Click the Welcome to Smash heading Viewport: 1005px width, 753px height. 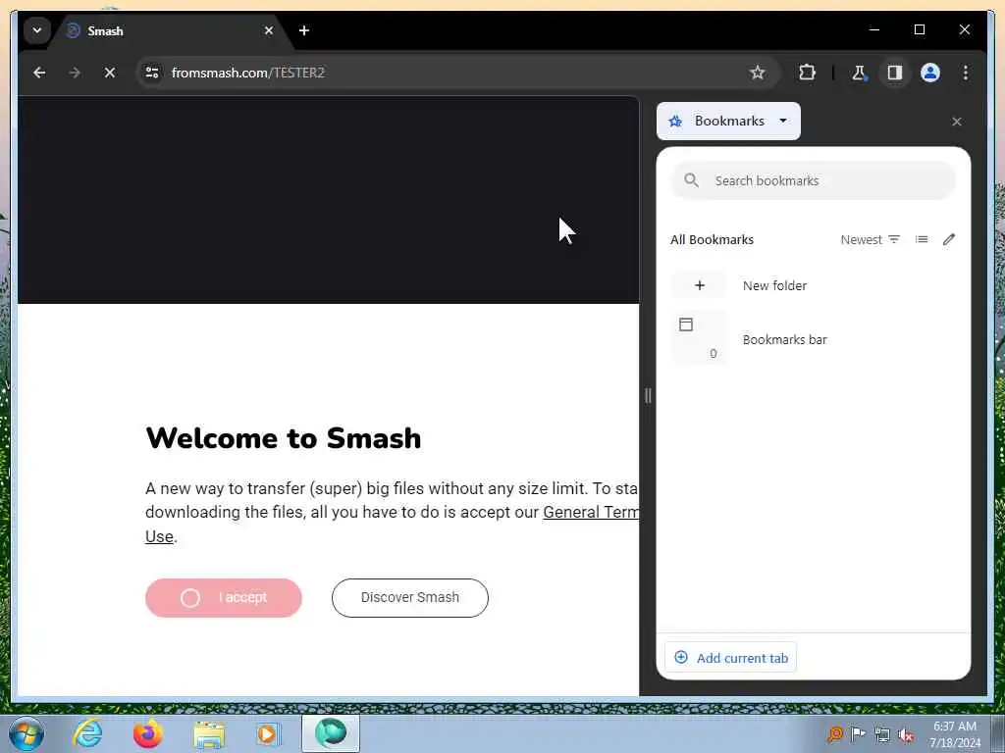coord(284,438)
